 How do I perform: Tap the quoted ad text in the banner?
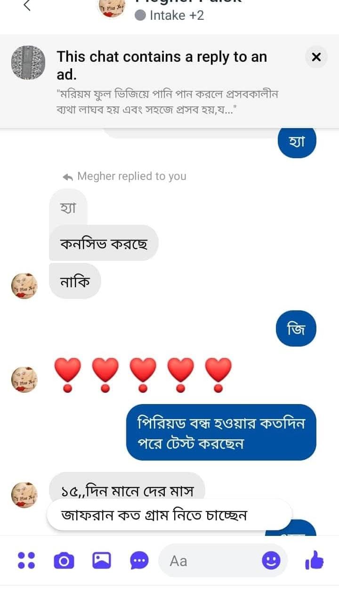point(167,101)
